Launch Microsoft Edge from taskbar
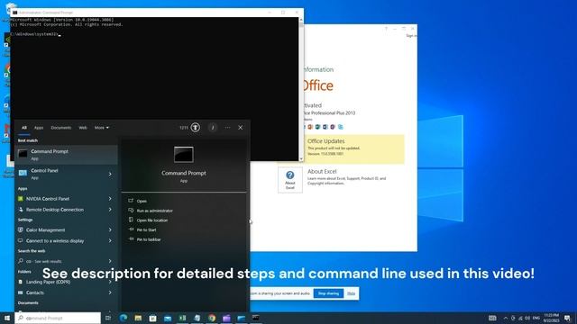The image size is (577, 324). (x=124, y=318)
